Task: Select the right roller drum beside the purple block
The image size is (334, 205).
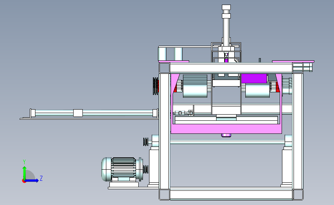Action: click(257, 91)
